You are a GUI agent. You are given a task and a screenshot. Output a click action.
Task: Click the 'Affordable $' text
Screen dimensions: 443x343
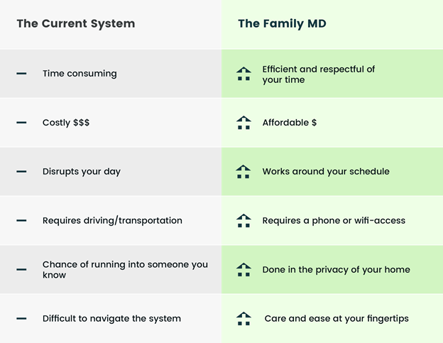[290, 123]
